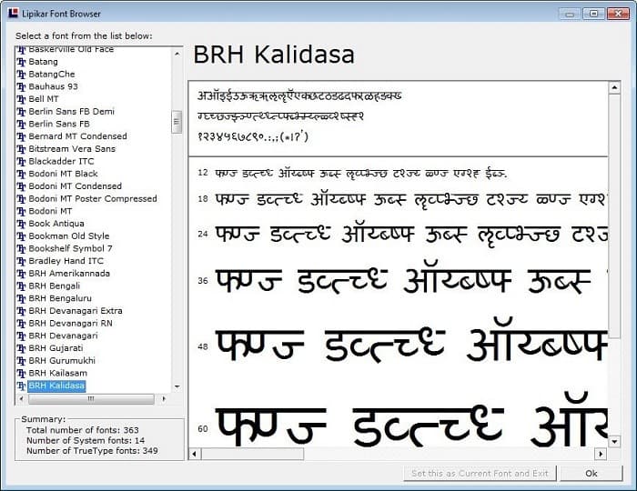Screen dimensions: 637x491
Task: Click the font list vertical scrollbar thumb
Action: click(177, 122)
